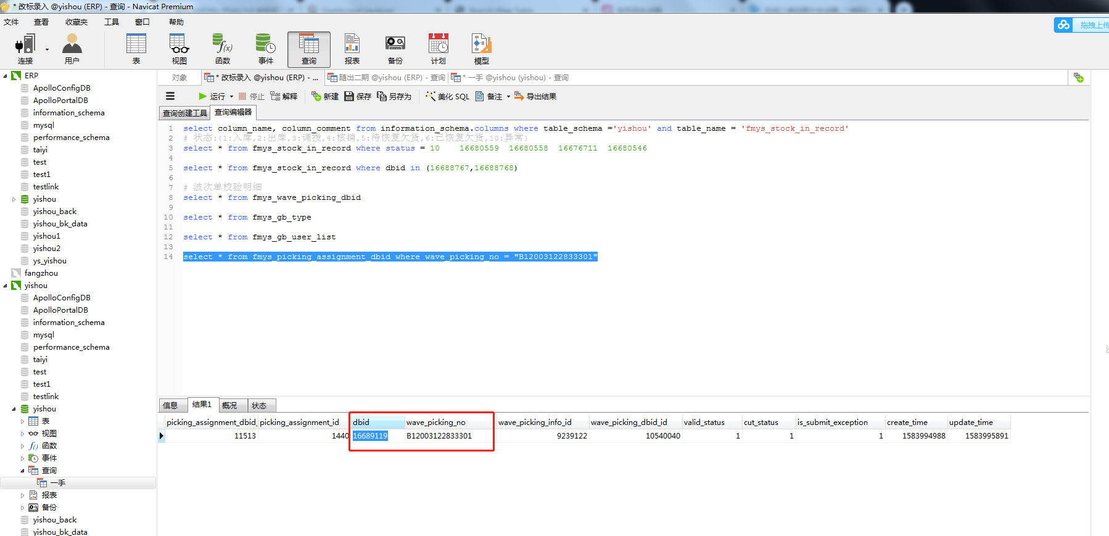Open the 工具 menu
This screenshot has width=1109, height=536.
pos(112,22)
